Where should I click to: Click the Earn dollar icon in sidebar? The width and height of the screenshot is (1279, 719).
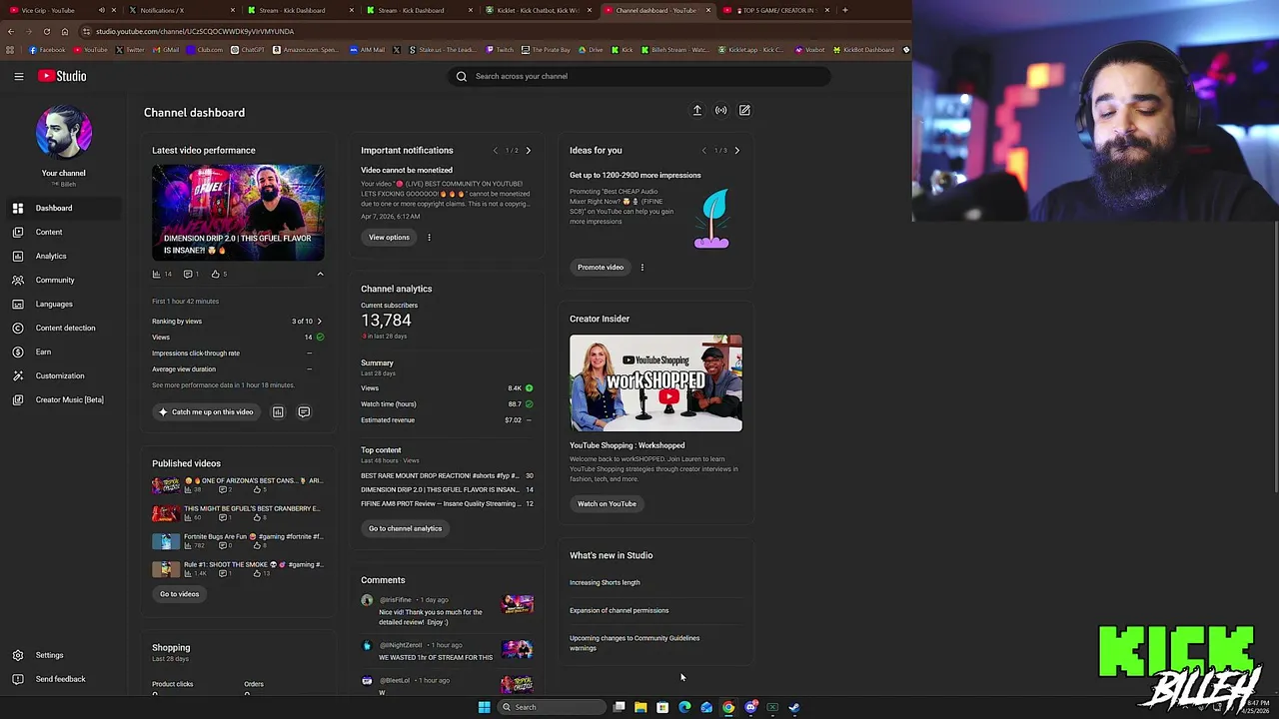click(x=18, y=352)
